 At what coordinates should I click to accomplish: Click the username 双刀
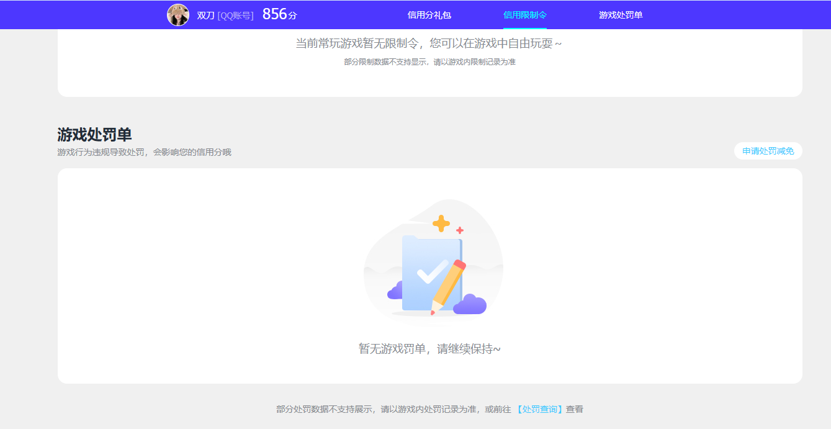click(205, 16)
